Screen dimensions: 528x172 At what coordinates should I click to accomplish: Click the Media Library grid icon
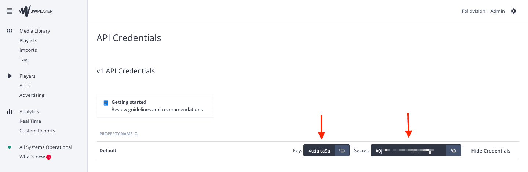click(x=10, y=31)
